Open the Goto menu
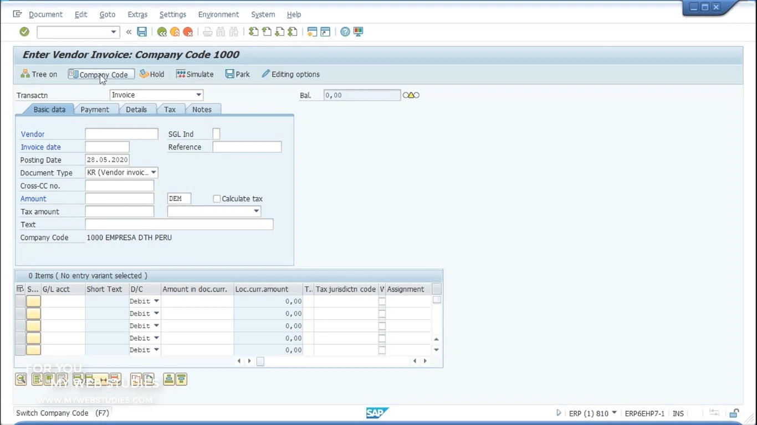 [108, 14]
